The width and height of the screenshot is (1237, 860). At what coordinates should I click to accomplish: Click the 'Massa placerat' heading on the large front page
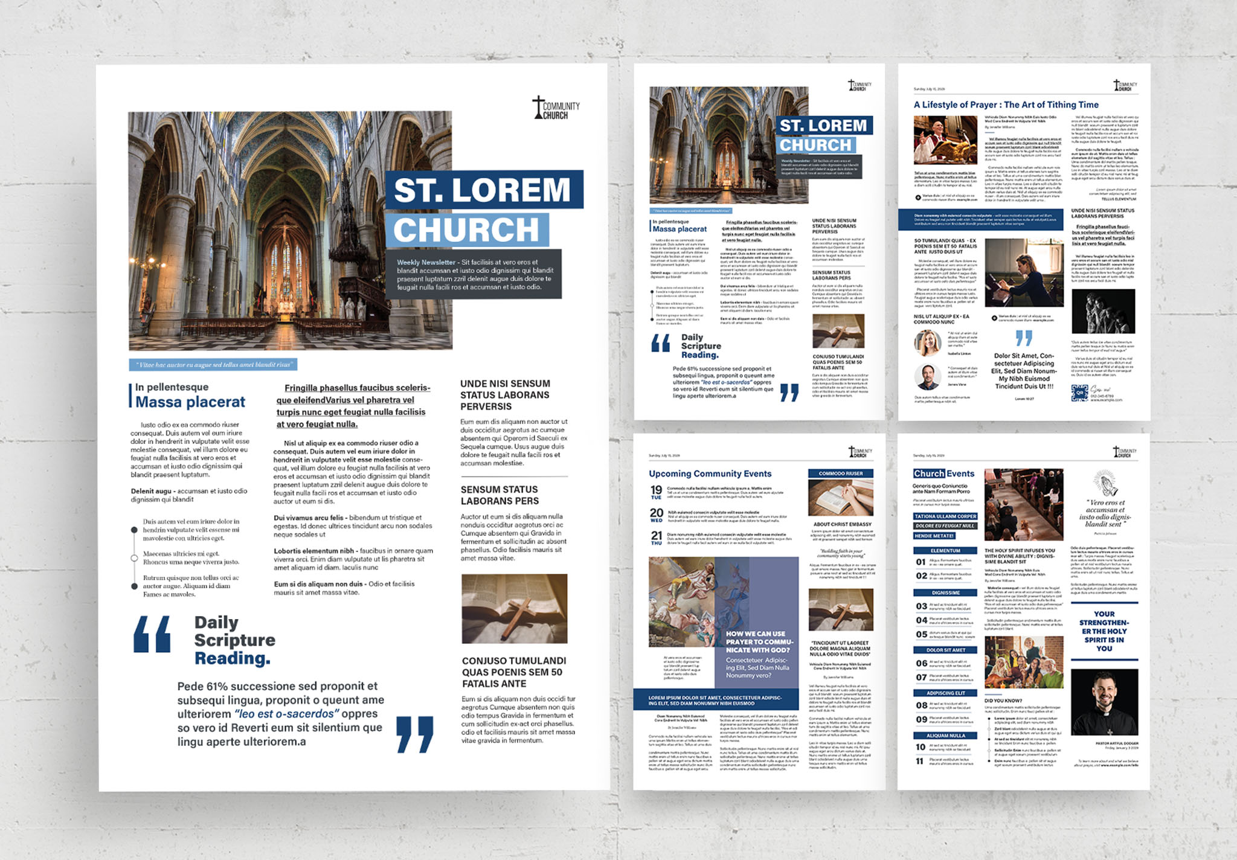190,402
